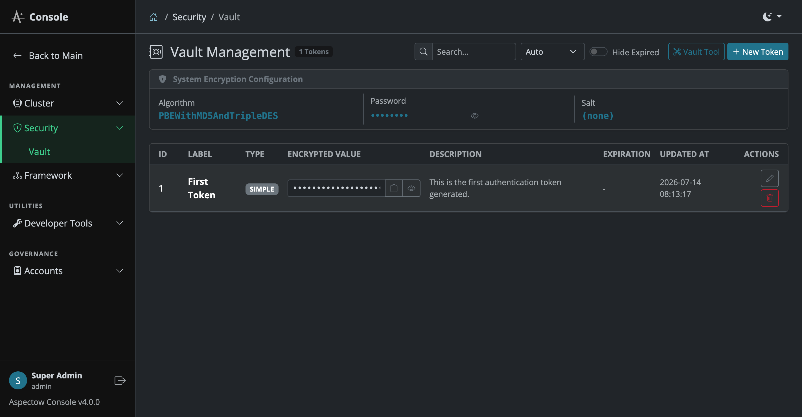Click the UPDATED AT column header

pos(684,154)
